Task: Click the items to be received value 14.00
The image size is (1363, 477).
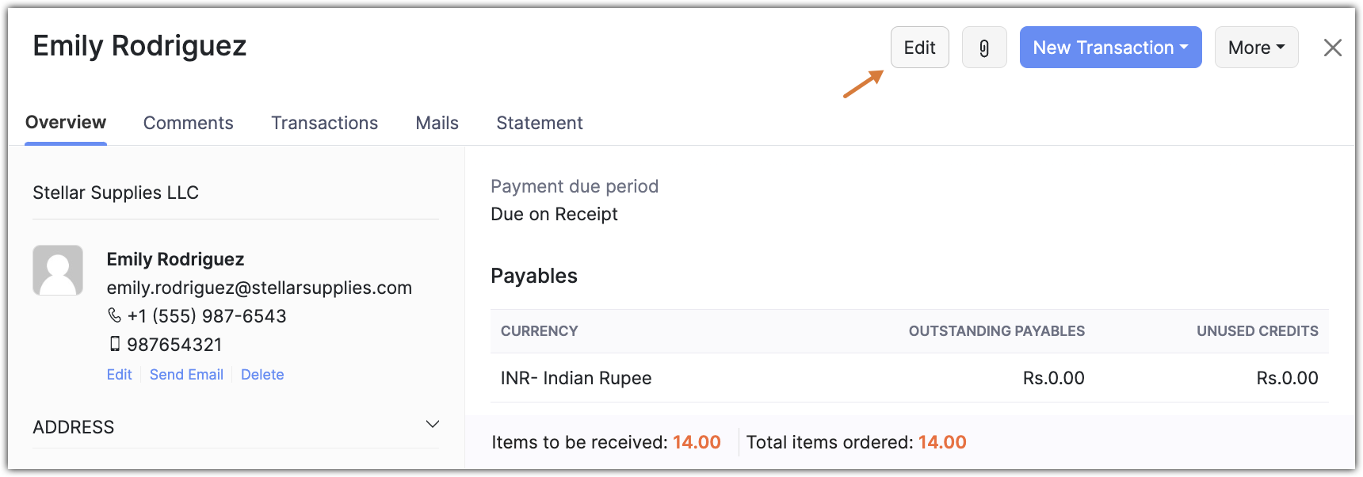Action: point(697,442)
